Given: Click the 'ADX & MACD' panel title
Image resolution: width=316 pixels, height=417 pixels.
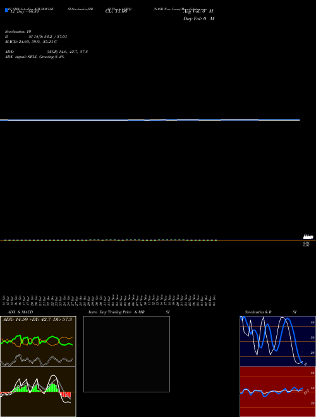Looking at the screenshot, I should tap(20, 312).
